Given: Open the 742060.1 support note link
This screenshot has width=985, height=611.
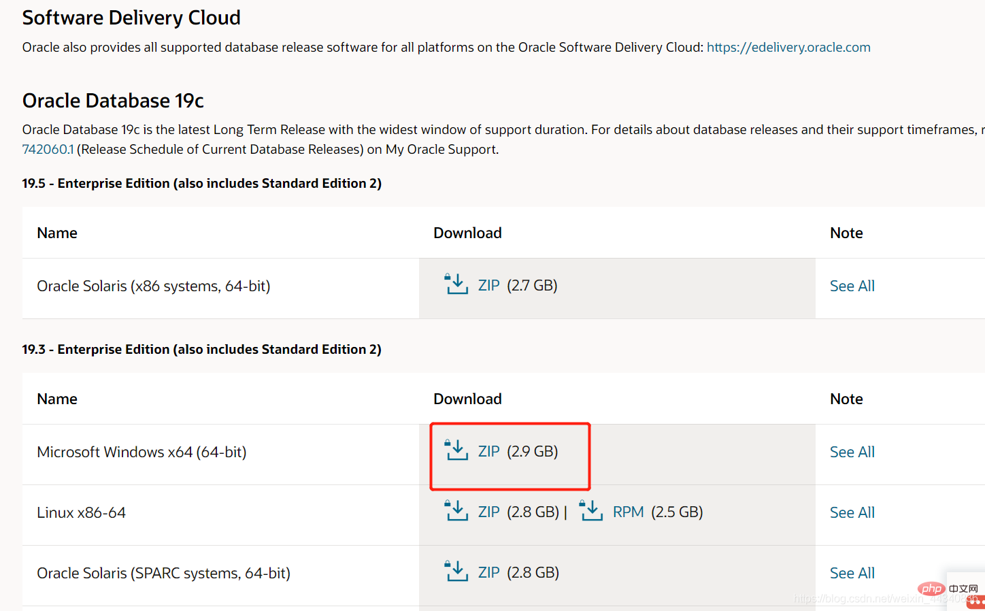Looking at the screenshot, I should coord(48,149).
